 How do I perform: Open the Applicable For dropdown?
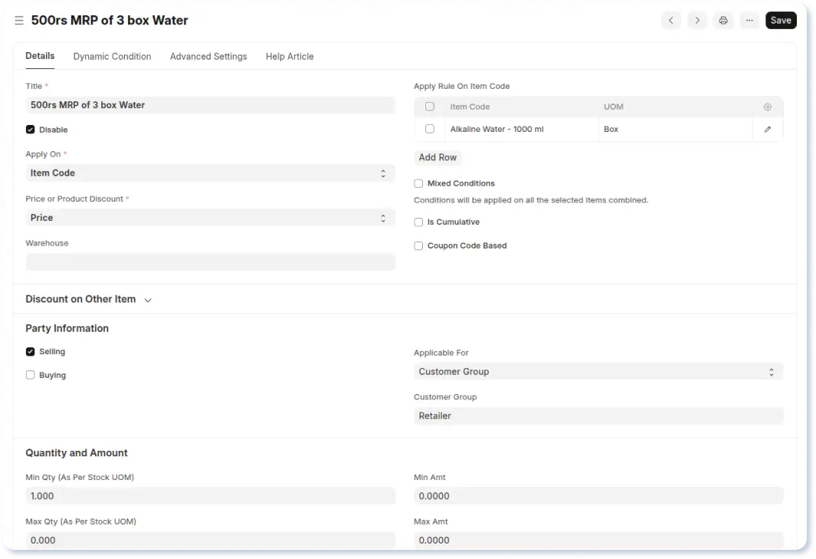[x=598, y=372]
